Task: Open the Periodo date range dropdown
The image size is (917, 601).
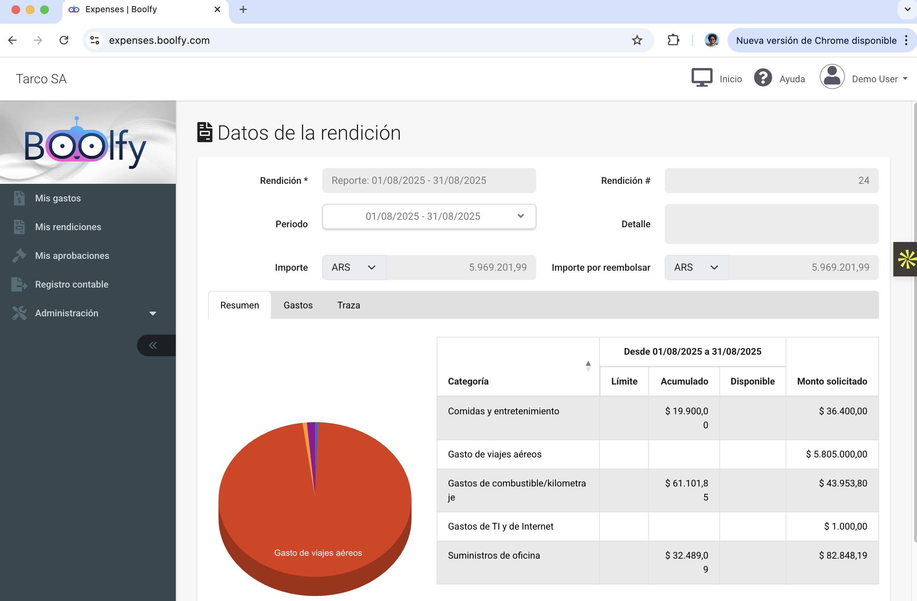Action: (429, 216)
